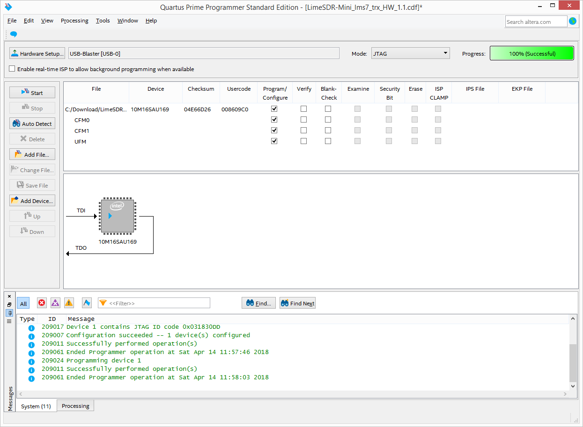Uncheck Program/Configure for CFM0
Screen dimensions: 583x427
274,119
